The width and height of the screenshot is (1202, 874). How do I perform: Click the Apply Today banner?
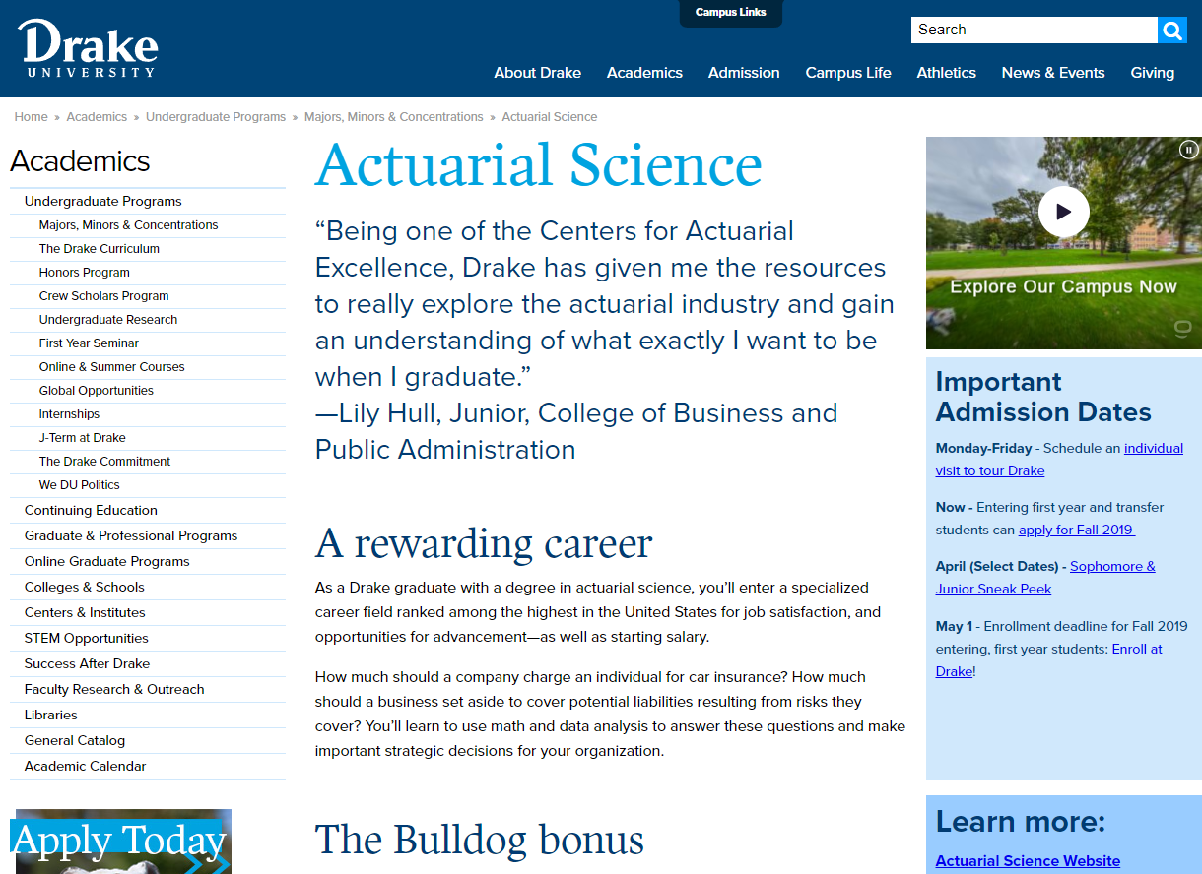(x=121, y=842)
